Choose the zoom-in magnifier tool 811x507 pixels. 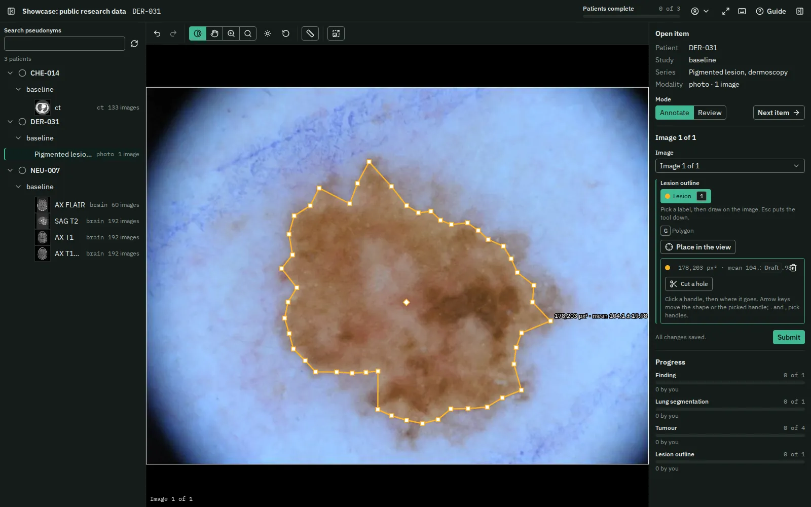click(231, 33)
